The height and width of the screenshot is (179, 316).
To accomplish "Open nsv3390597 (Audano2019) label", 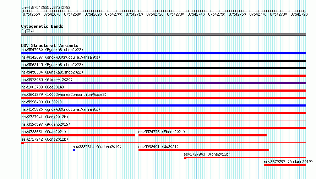I will 46,124.
